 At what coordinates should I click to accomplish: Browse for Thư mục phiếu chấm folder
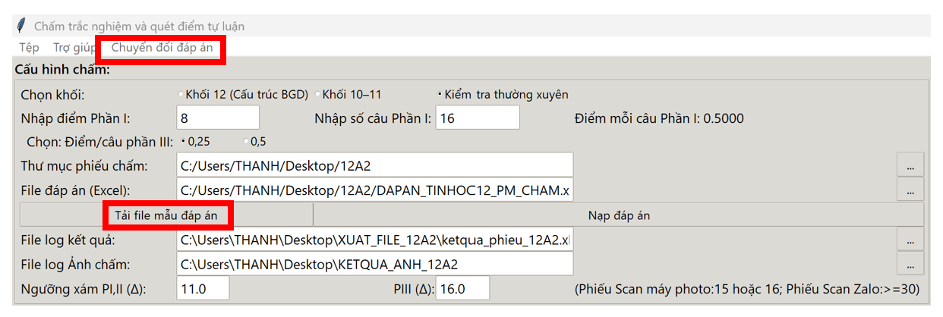(910, 165)
